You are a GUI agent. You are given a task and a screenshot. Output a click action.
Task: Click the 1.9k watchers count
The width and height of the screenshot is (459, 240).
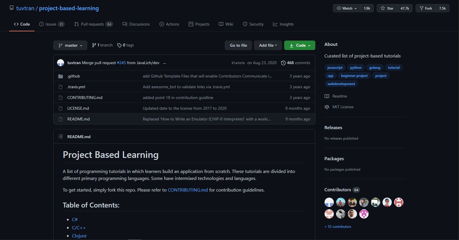[367, 8]
